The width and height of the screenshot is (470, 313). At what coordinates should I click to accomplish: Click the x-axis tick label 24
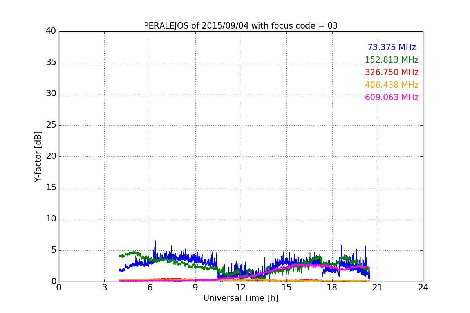click(x=423, y=287)
